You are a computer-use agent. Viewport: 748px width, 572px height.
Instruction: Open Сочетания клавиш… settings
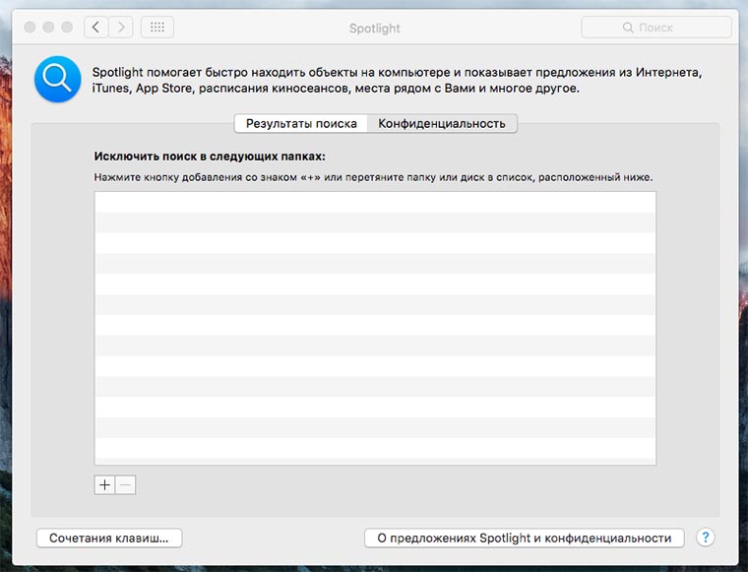[x=109, y=539]
